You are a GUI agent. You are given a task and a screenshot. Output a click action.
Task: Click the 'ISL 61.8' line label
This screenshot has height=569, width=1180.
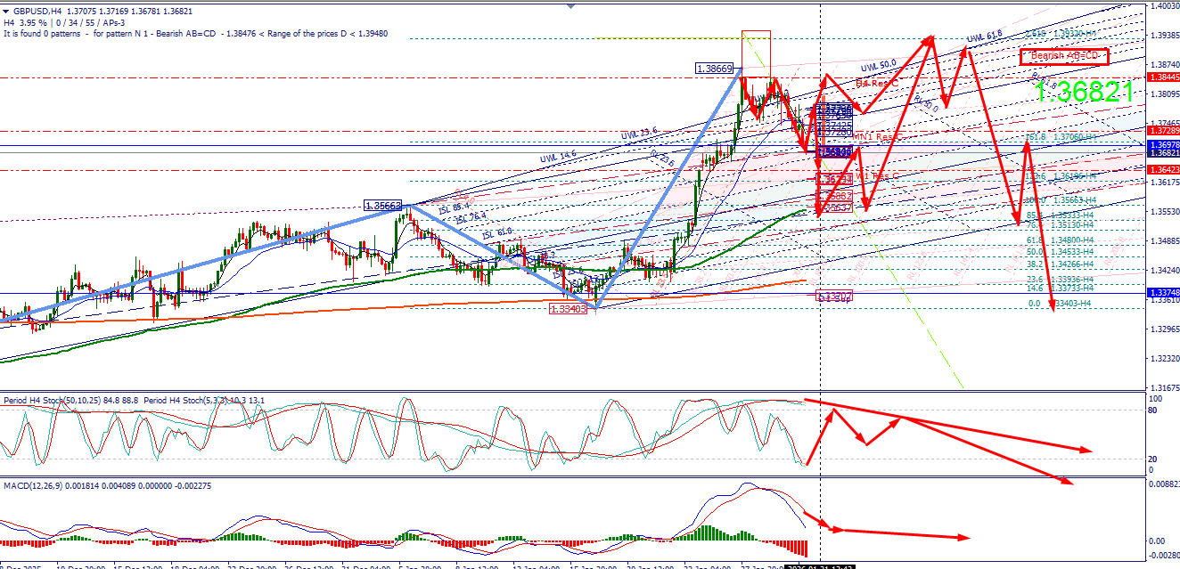(498, 234)
